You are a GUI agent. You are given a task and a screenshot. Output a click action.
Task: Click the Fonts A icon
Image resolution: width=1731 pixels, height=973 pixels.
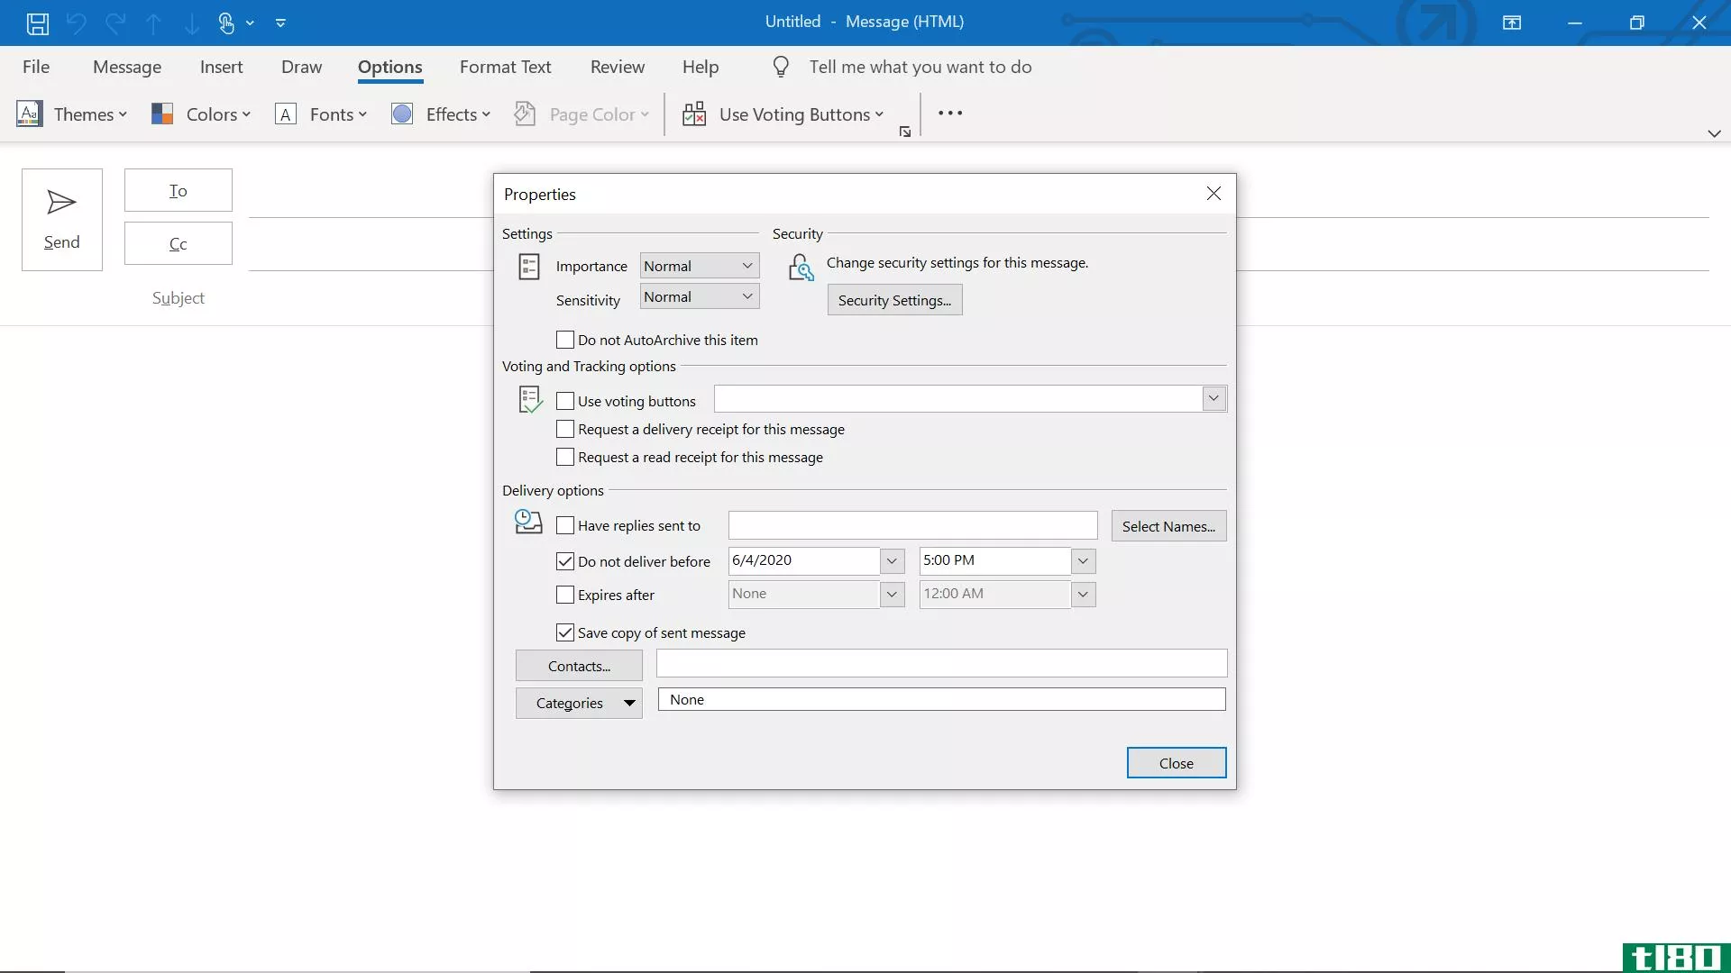coord(286,114)
